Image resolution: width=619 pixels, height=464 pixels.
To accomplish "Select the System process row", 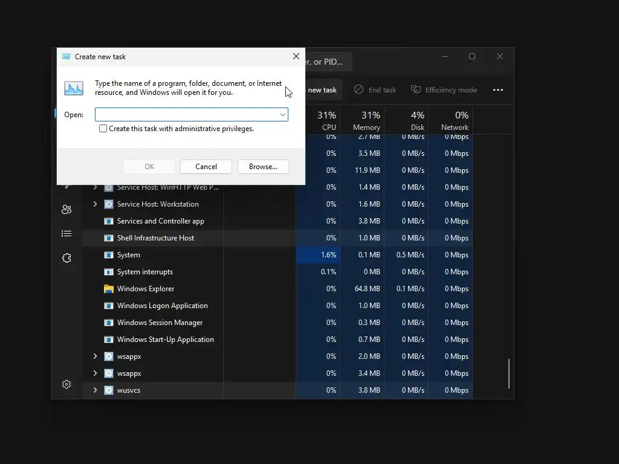I will point(277,255).
